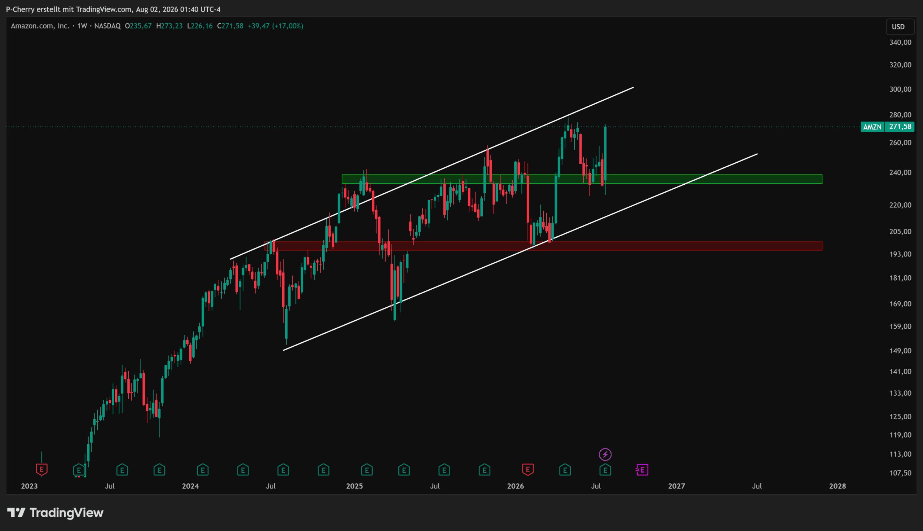This screenshot has width=923, height=531.
Task: Click the 2024 time axis label
Action: click(190, 486)
